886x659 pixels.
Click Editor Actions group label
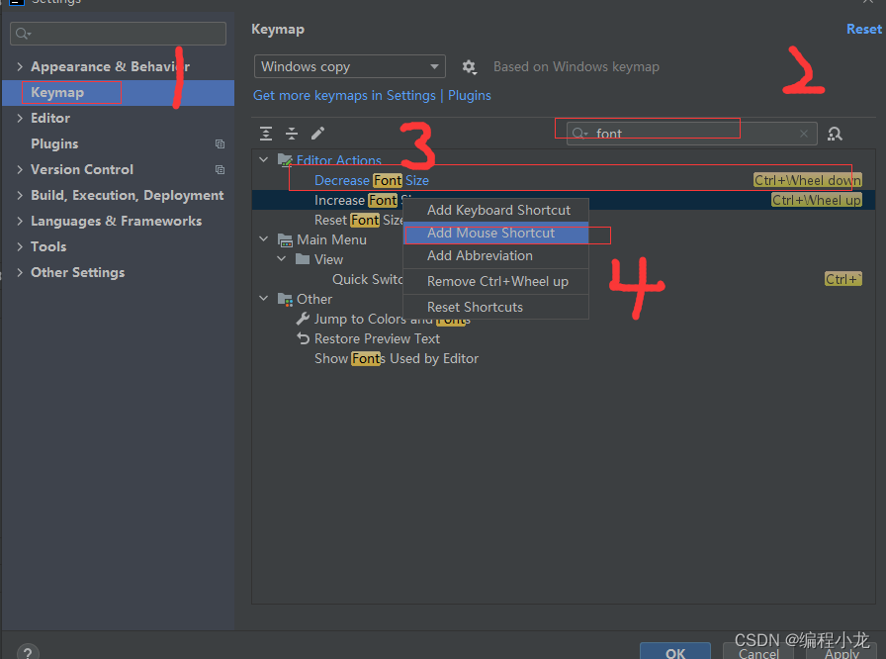(x=339, y=160)
